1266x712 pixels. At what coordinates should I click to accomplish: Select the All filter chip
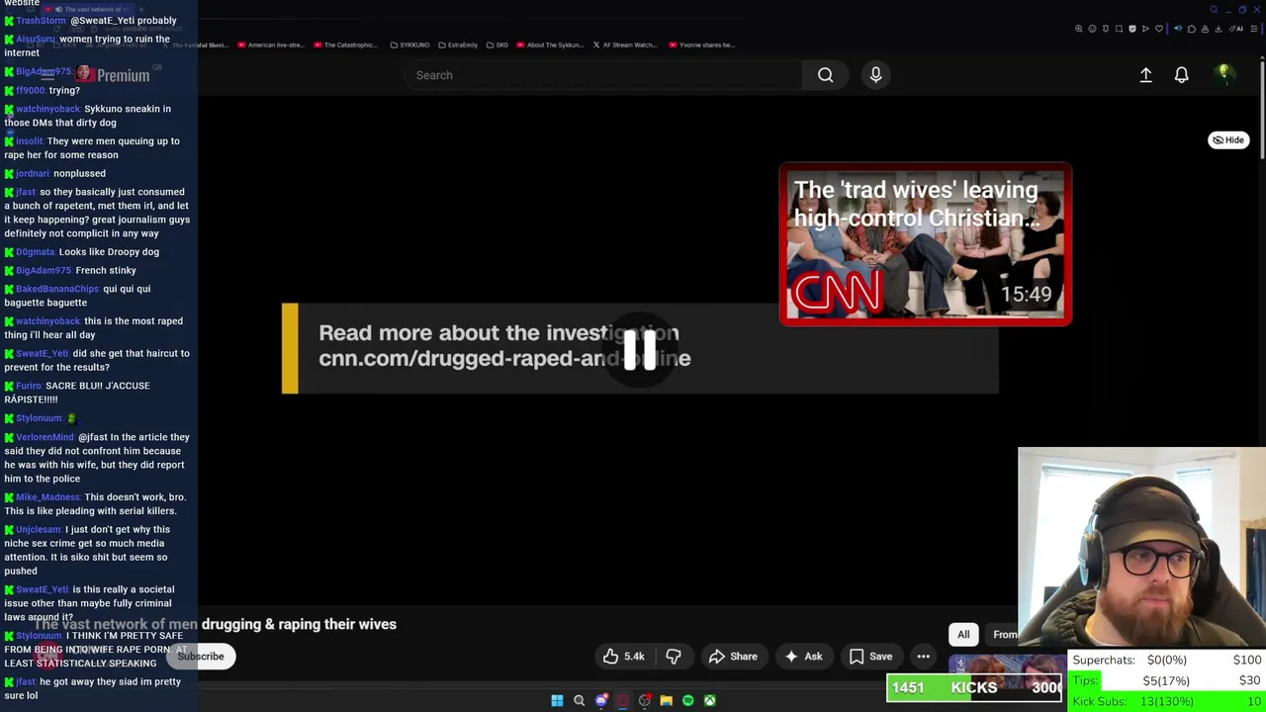pos(963,635)
